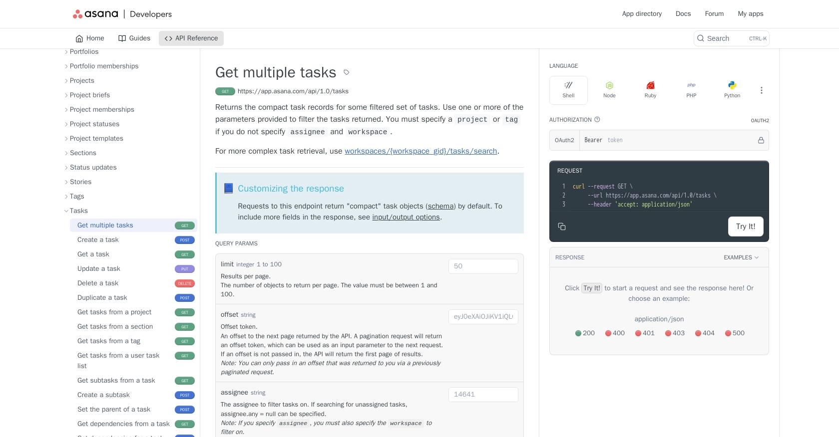Show the 401 response example
This screenshot has width=839, height=437.
[x=645, y=333]
